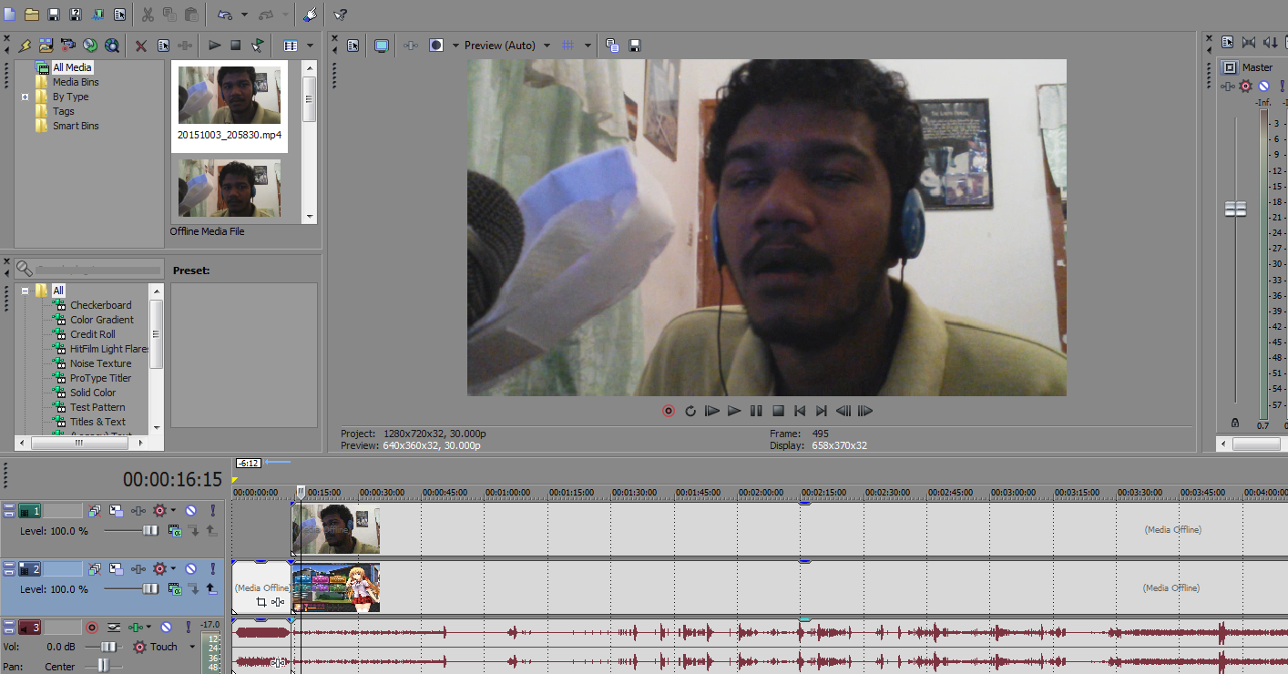The height and width of the screenshot is (674, 1288).
Task: Select the second media thumbnail below the mp4
Action: tap(230, 189)
